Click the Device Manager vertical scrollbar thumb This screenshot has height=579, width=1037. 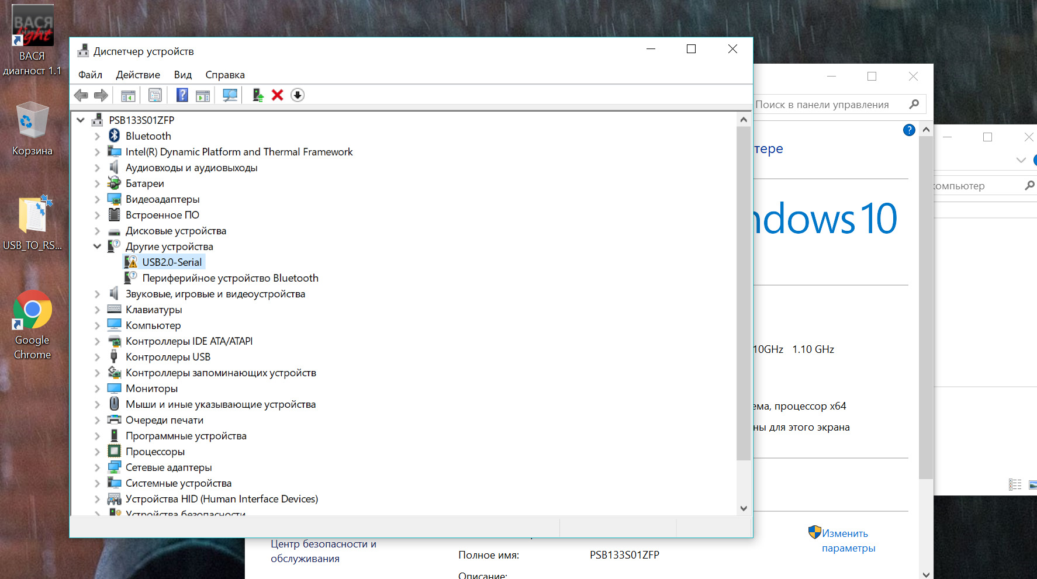point(743,293)
